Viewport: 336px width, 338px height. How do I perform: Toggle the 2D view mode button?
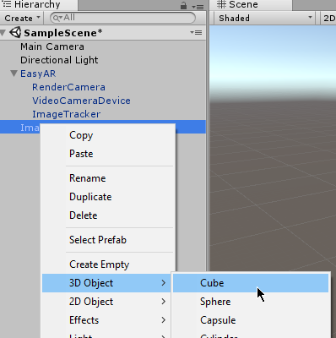(328, 19)
